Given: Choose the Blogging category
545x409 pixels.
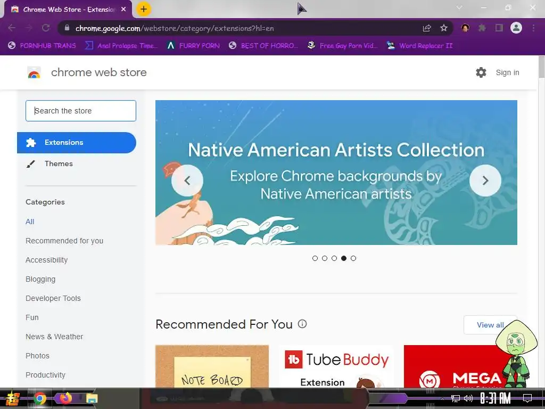Looking at the screenshot, I should (40, 279).
